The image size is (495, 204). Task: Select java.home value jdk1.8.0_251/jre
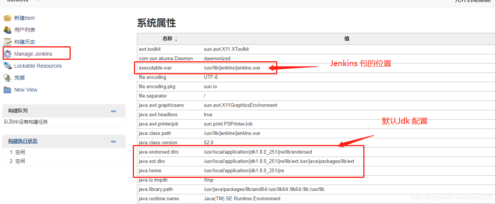[244, 170]
